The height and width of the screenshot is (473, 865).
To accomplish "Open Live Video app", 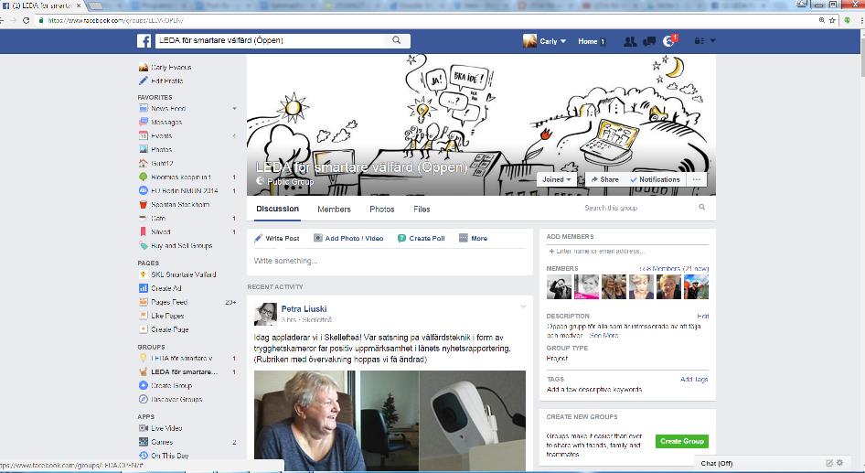I will [x=166, y=428].
